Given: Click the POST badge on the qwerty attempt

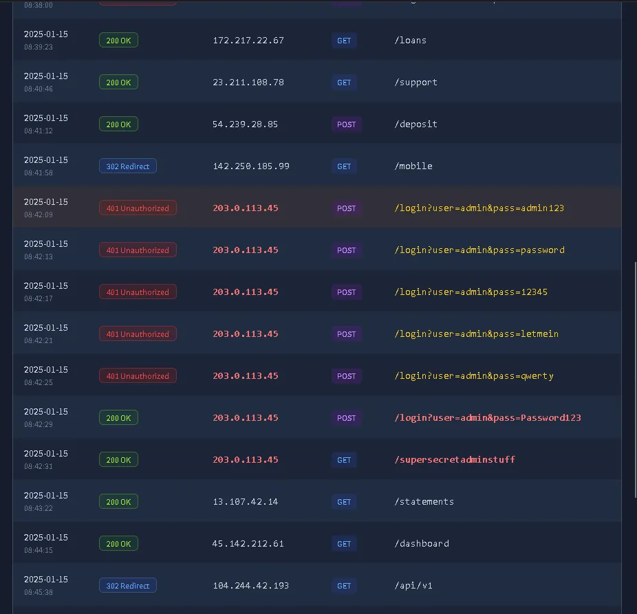Looking at the screenshot, I should pyautogui.click(x=346, y=376).
